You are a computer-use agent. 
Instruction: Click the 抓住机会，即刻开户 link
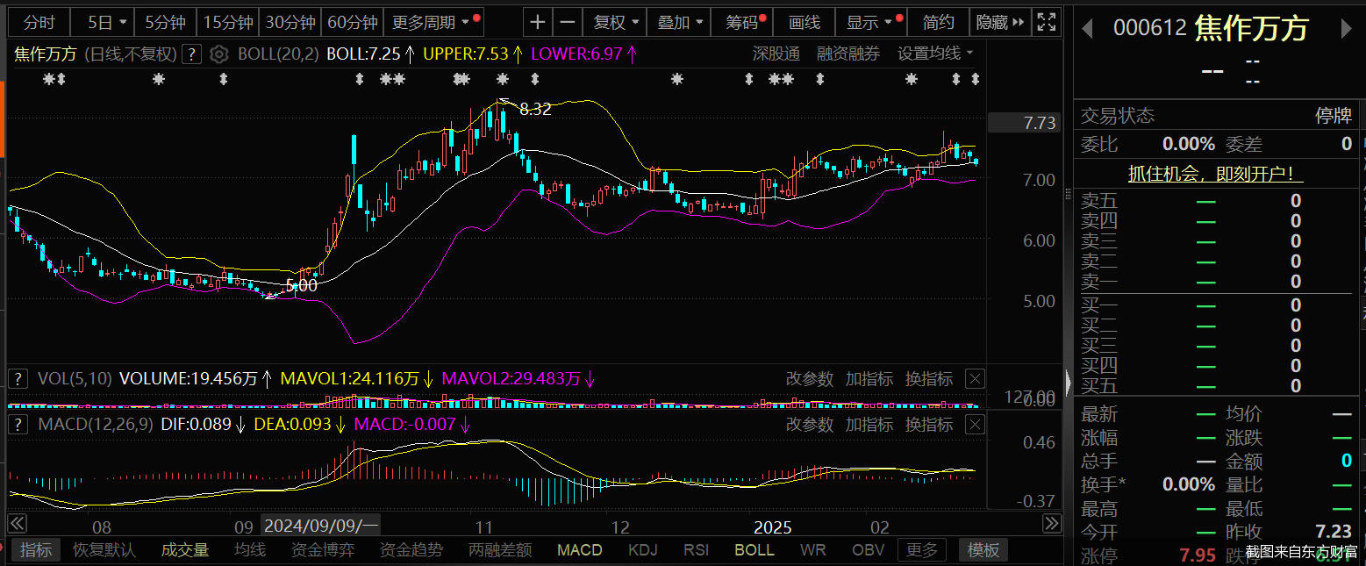1215,174
